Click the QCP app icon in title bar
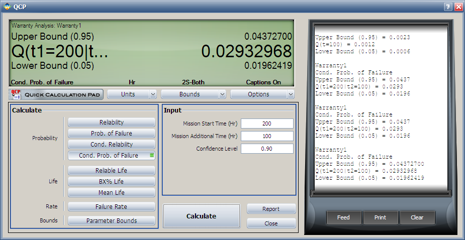The image size is (465, 240). point(7,6)
